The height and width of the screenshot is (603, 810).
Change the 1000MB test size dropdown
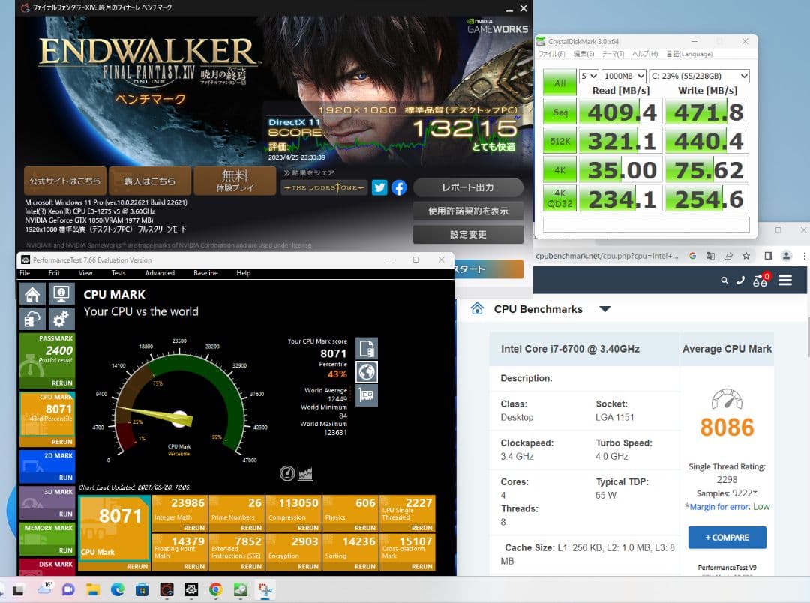[x=624, y=76]
